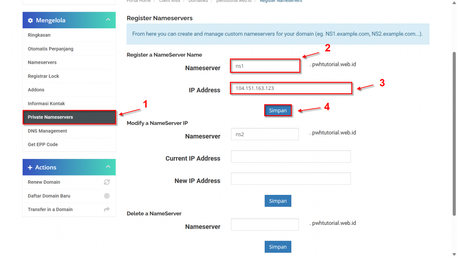
Task: Click the IP Address field with 104.151.163.123
Action: pyautogui.click(x=291, y=88)
